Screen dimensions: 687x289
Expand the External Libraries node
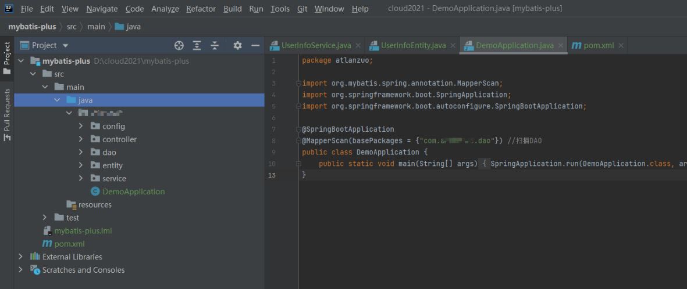[21, 257]
